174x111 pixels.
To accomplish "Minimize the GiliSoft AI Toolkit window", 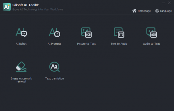I will (x=163, y=3).
